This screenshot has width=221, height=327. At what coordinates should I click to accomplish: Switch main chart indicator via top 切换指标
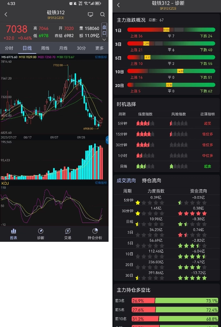pyautogui.click(x=101, y=57)
